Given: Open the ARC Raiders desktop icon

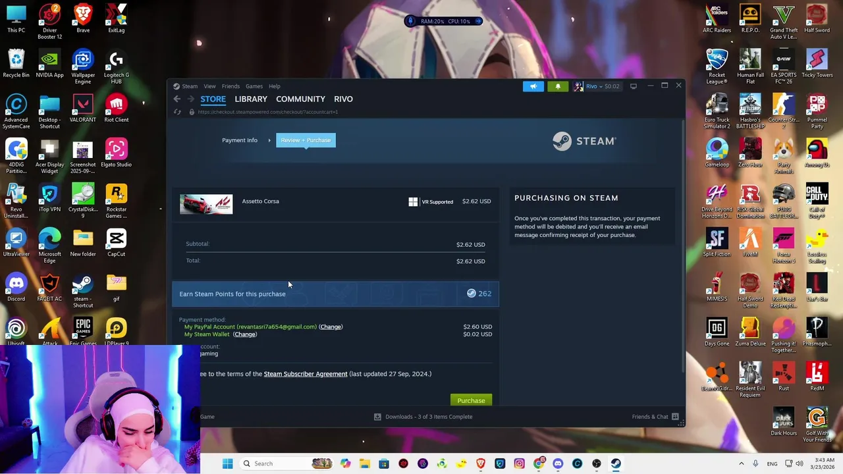Looking at the screenshot, I should (717, 18).
